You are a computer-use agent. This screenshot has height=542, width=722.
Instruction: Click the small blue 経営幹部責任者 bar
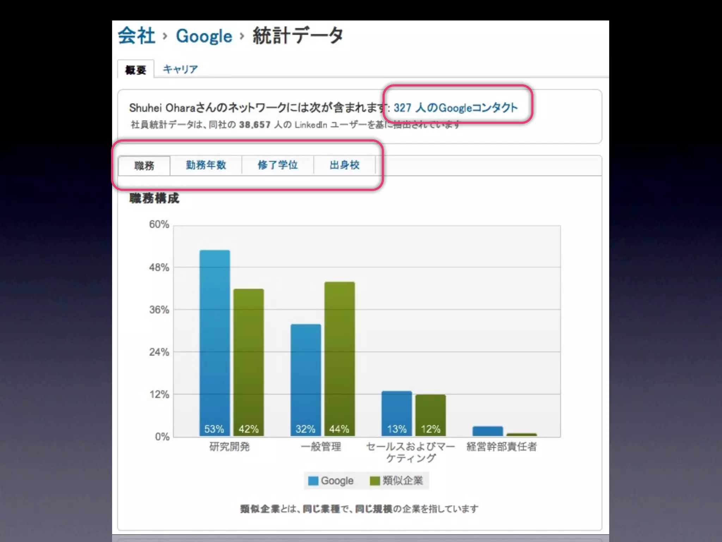pyautogui.click(x=488, y=431)
